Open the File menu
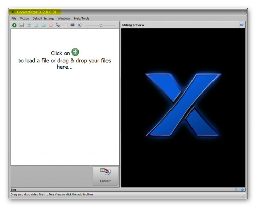 pos(14,18)
